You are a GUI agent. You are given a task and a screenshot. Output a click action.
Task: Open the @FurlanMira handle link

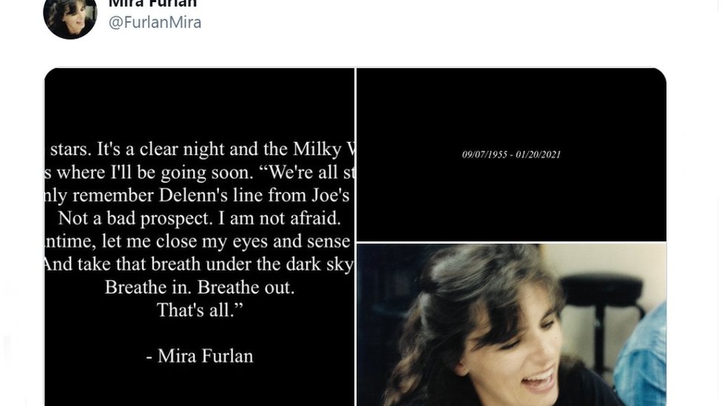point(155,22)
